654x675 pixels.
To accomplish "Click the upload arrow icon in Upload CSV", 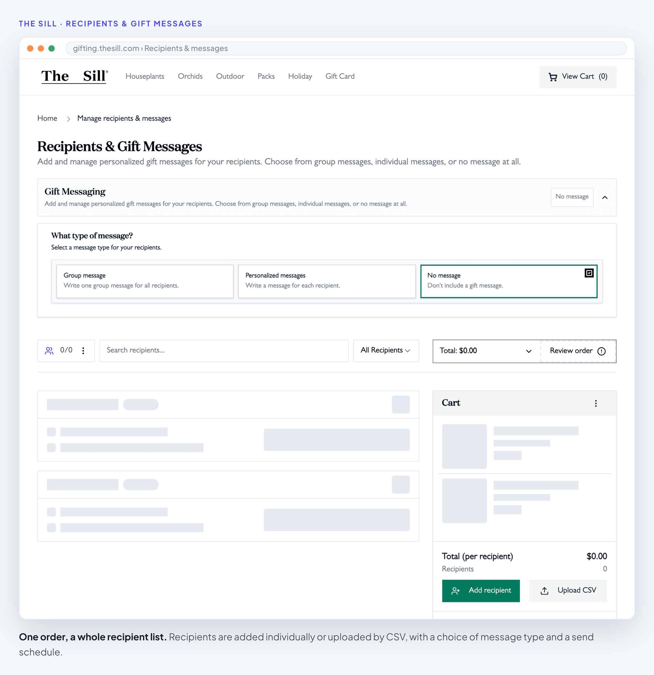I will click(x=544, y=591).
